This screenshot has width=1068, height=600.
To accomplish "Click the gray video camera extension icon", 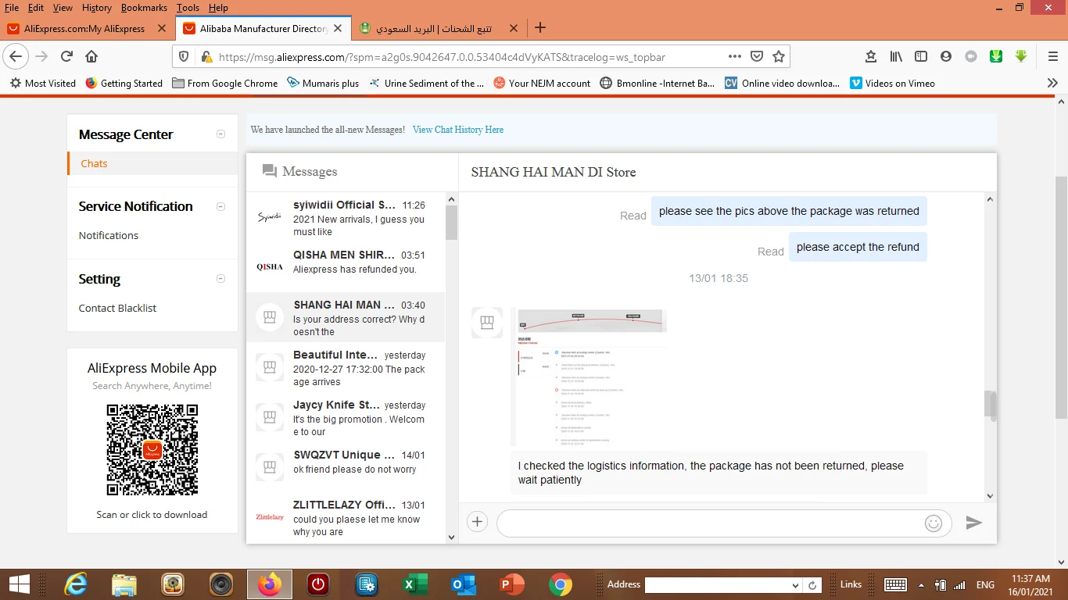I will coord(971,56).
